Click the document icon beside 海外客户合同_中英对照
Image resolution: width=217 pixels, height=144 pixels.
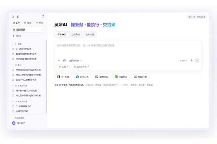pyautogui.click(x=13, y=90)
